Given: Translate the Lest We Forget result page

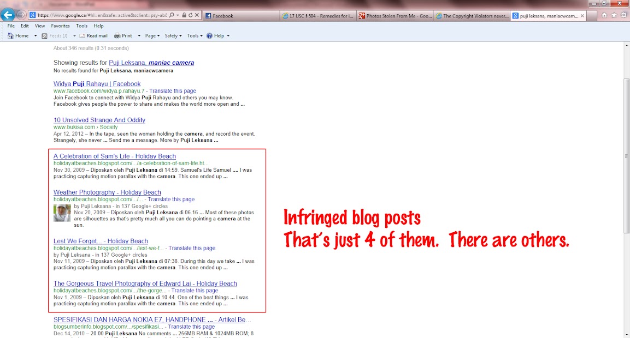Looking at the screenshot, I should (192, 248).
